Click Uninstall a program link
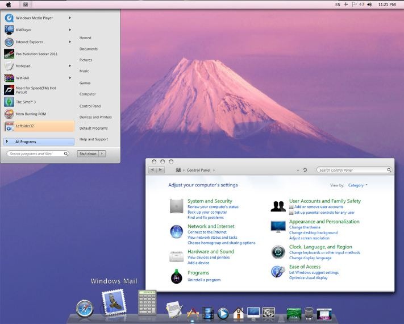 coord(204,280)
